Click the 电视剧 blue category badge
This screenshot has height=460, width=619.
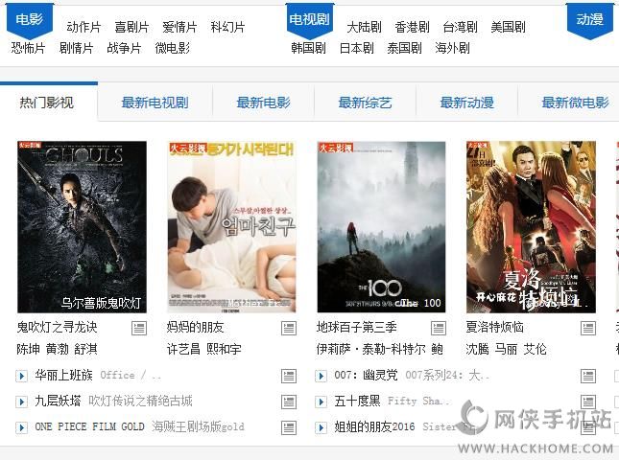(310, 20)
